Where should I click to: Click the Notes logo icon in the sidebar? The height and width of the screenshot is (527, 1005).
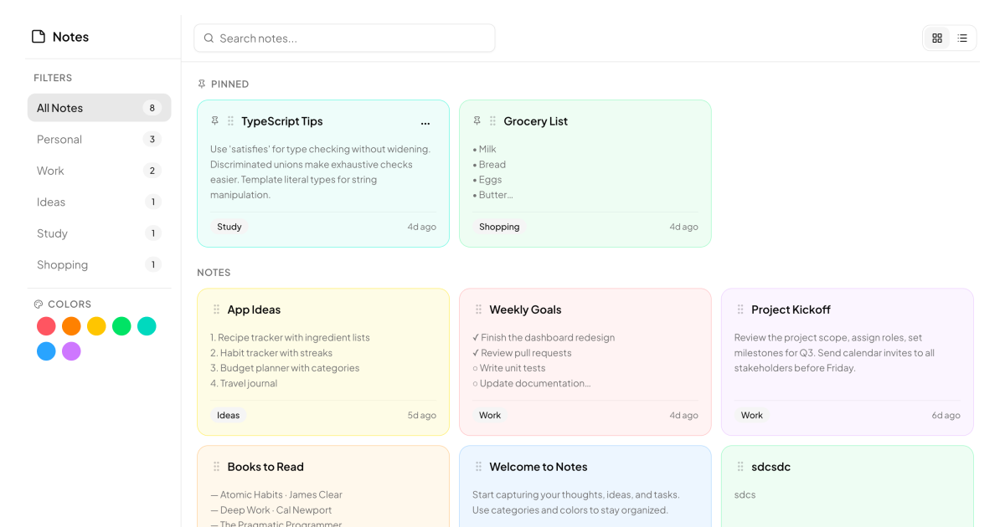(39, 36)
